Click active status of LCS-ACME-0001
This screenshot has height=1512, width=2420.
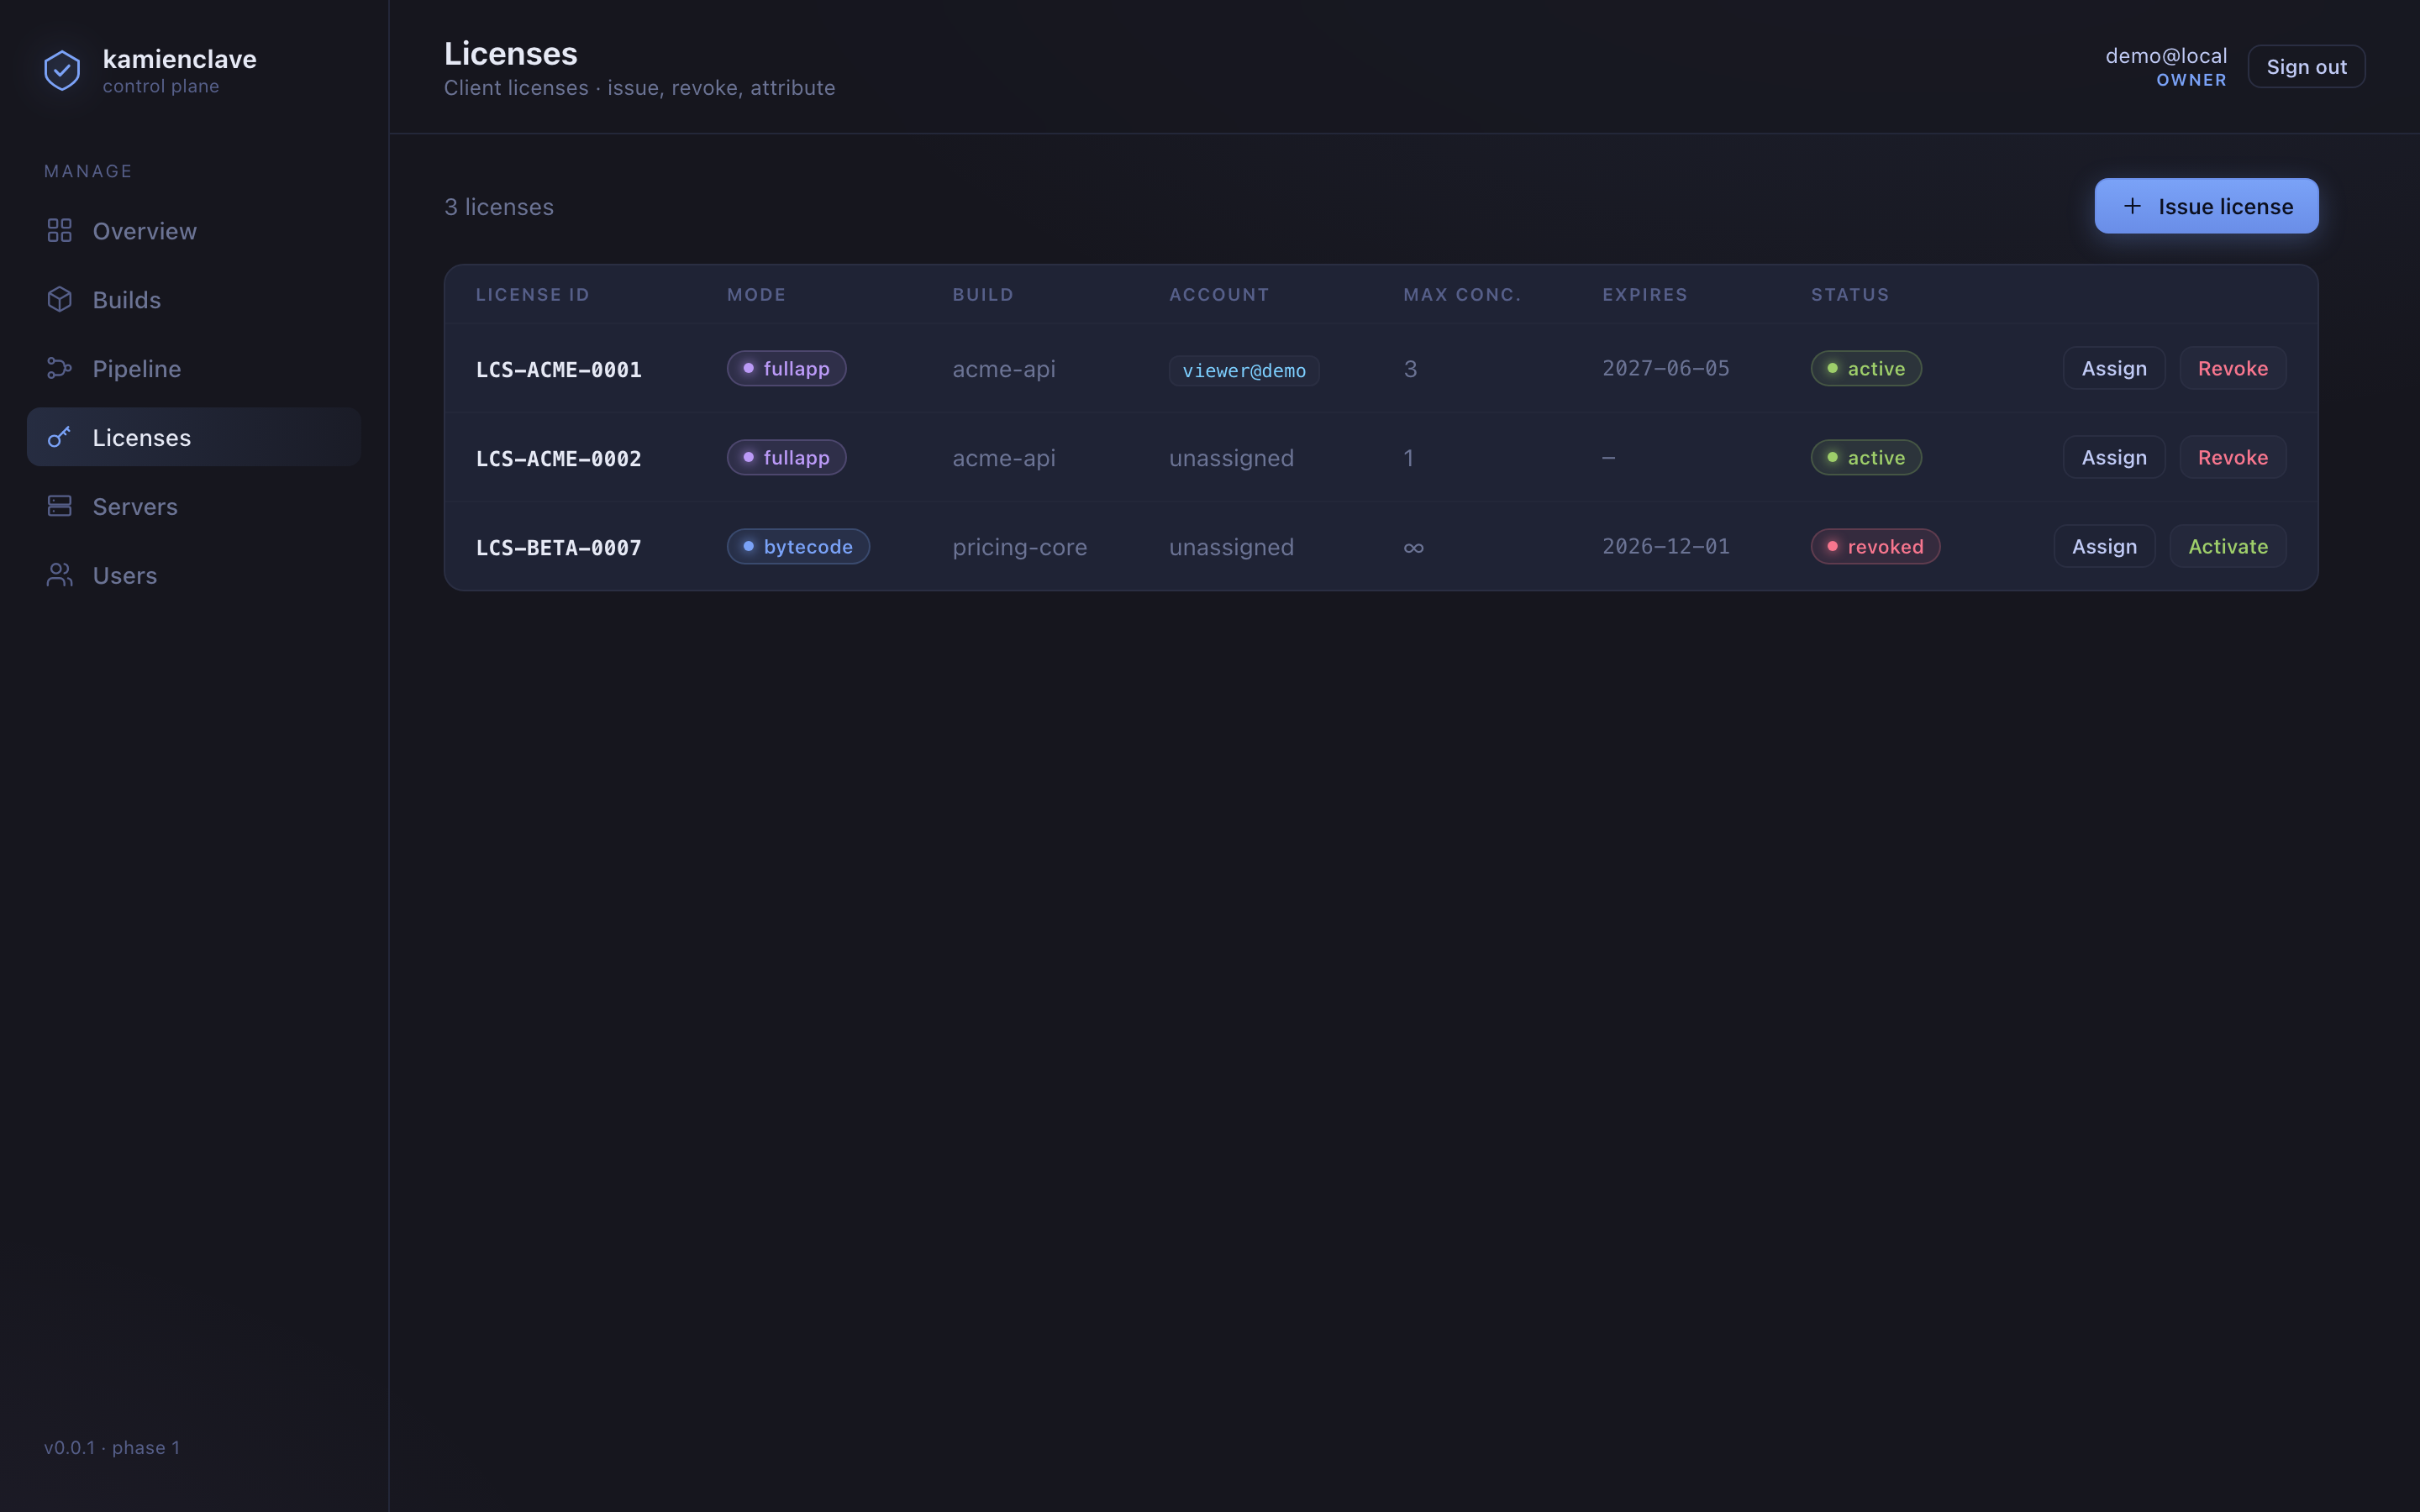click(x=1865, y=368)
